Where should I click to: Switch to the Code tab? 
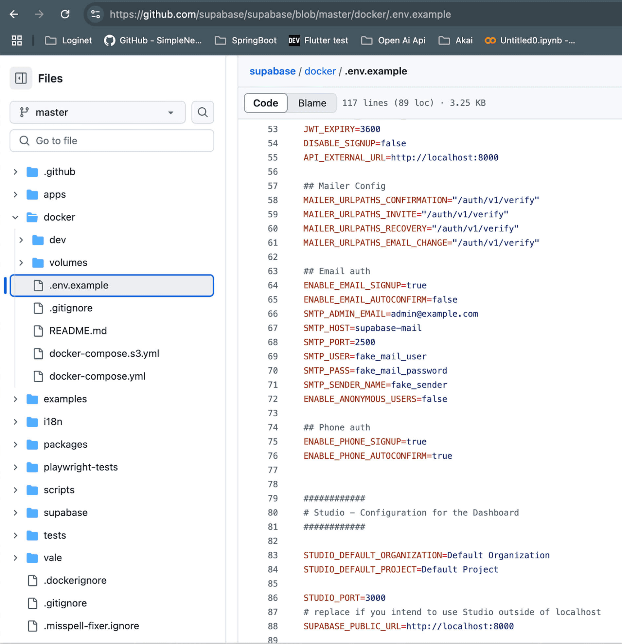[x=265, y=103]
